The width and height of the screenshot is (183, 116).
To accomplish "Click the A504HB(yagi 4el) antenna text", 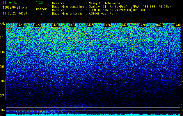I will pyautogui.click(x=103, y=14).
